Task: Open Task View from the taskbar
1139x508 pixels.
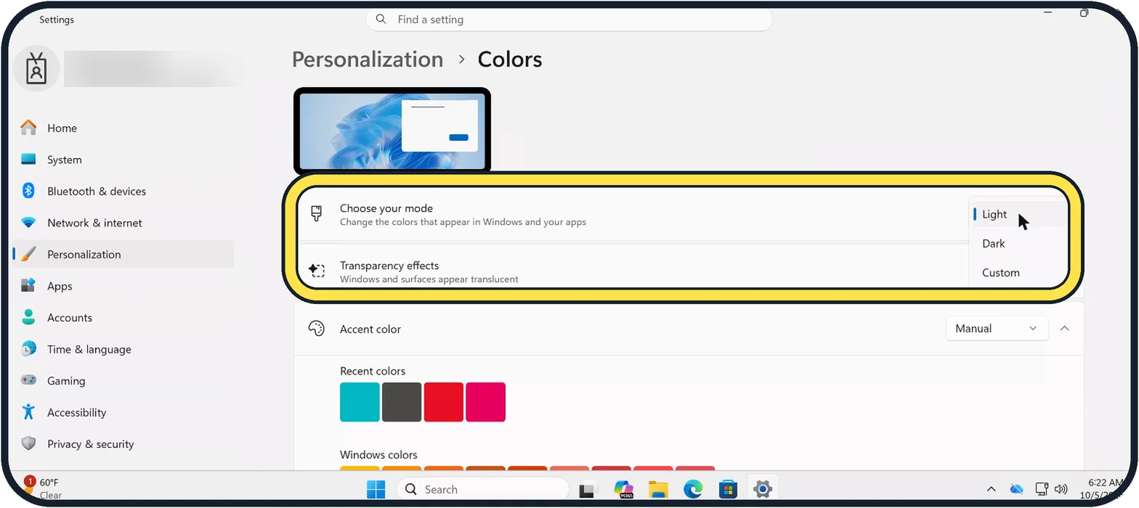Action: pyautogui.click(x=588, y=489)
